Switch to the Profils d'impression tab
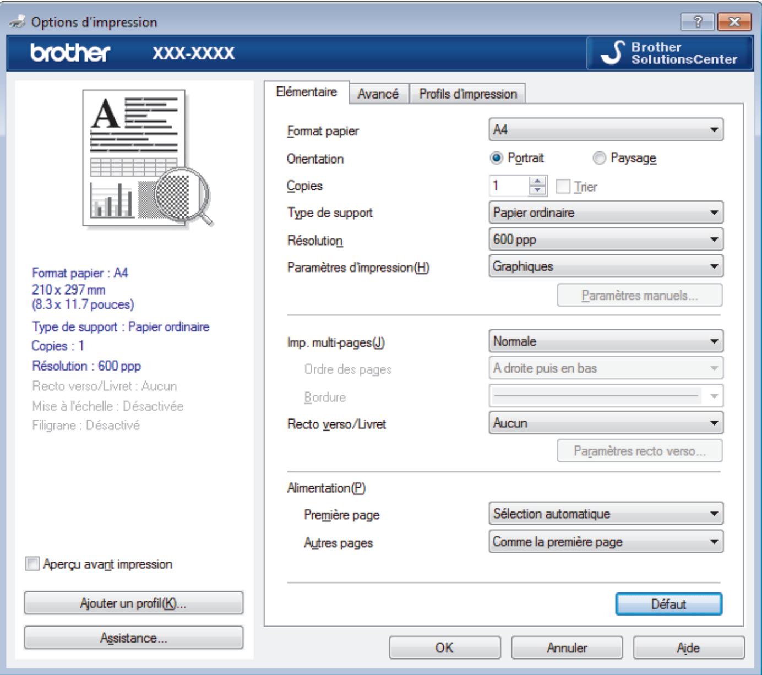762x675 pixels. click(x=468, y=94)
